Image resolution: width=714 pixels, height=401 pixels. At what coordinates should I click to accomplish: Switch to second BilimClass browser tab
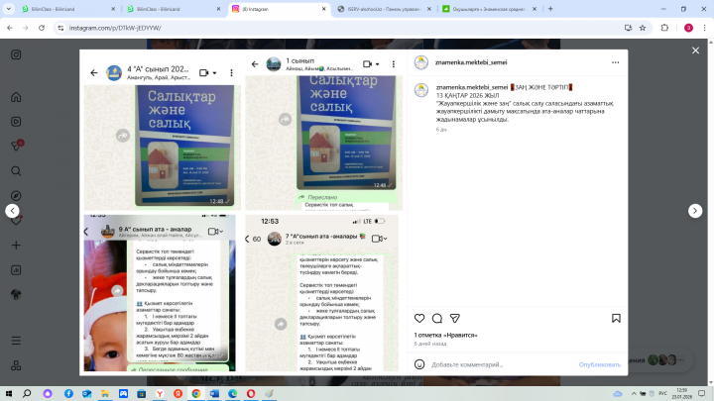click(x=173, y=9)
